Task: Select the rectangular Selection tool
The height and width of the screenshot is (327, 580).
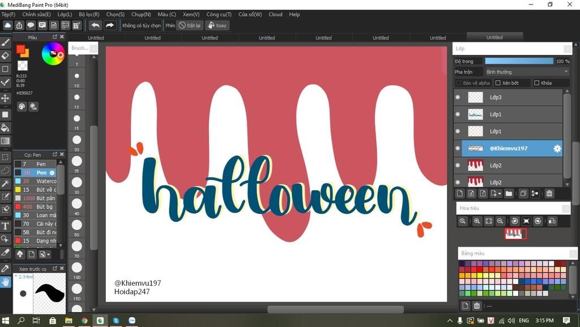Action: coord(5,157)
